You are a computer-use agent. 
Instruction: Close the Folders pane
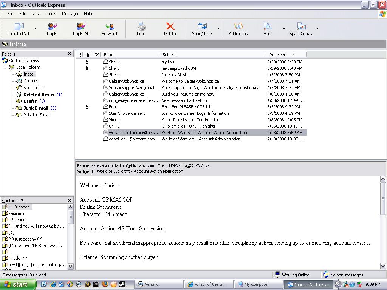click(70, 54)
